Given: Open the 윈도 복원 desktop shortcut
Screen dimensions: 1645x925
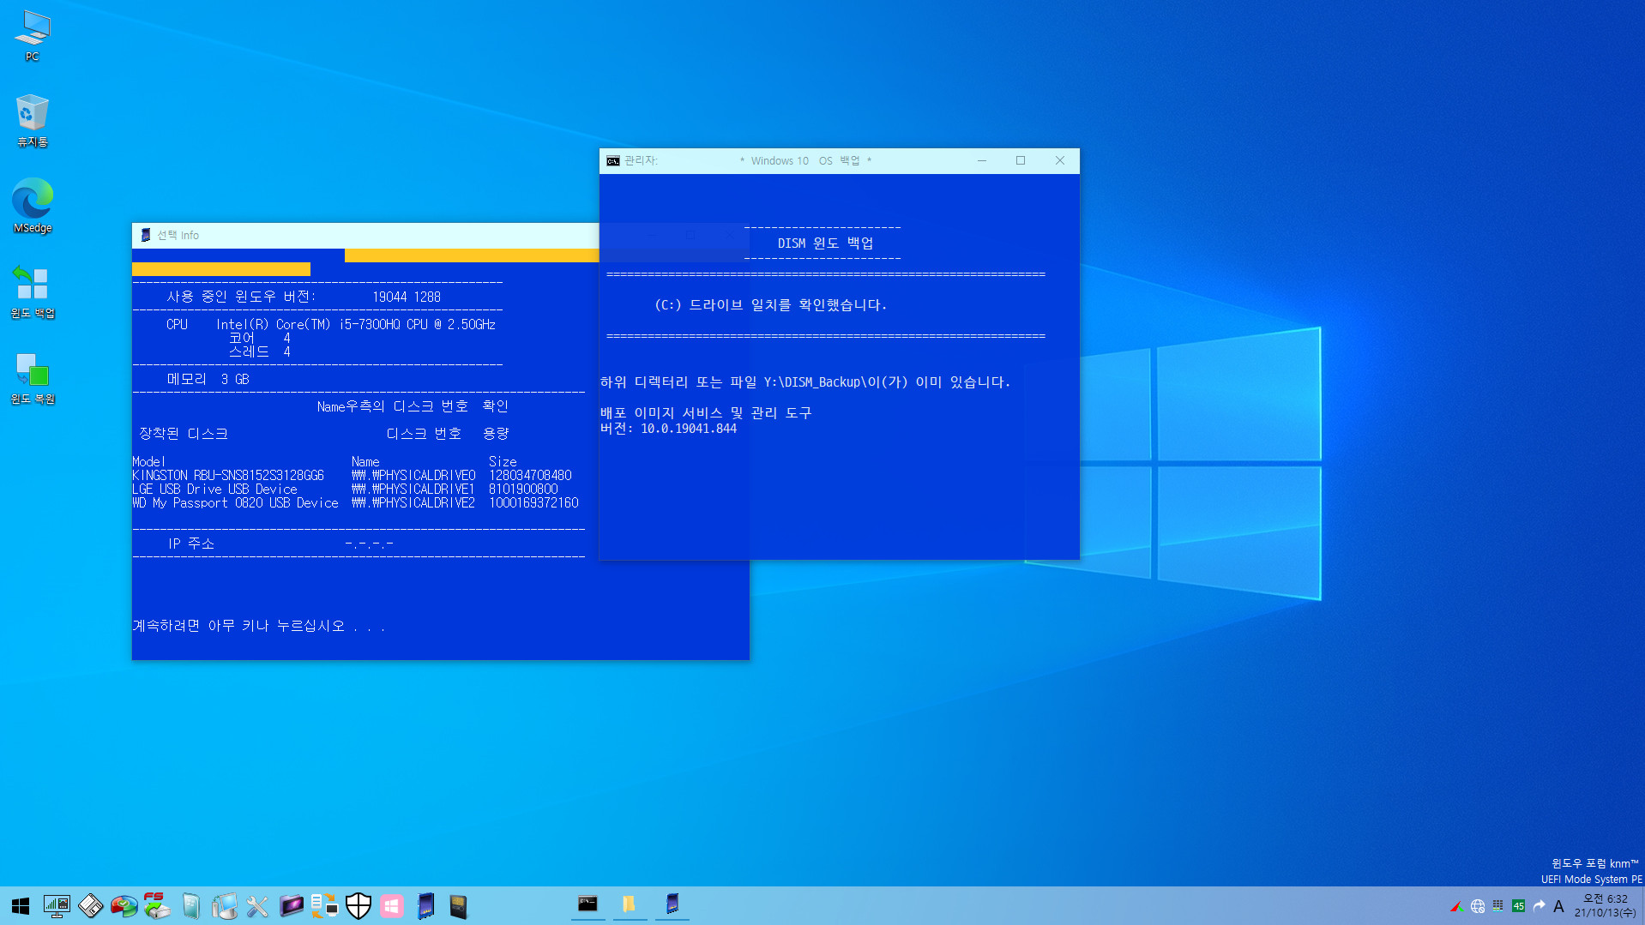Looking at the screenshot, I should tap(33, 377).
